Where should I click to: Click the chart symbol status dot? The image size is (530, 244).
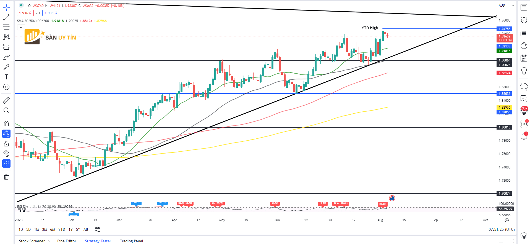pos(21,5)
